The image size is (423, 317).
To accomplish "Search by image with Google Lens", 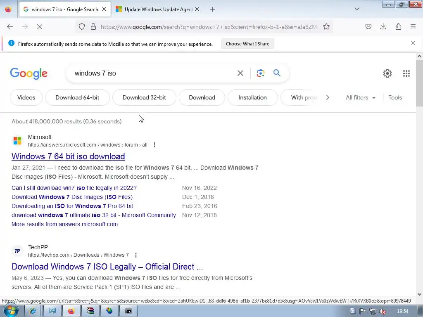I will click(261, 73).
